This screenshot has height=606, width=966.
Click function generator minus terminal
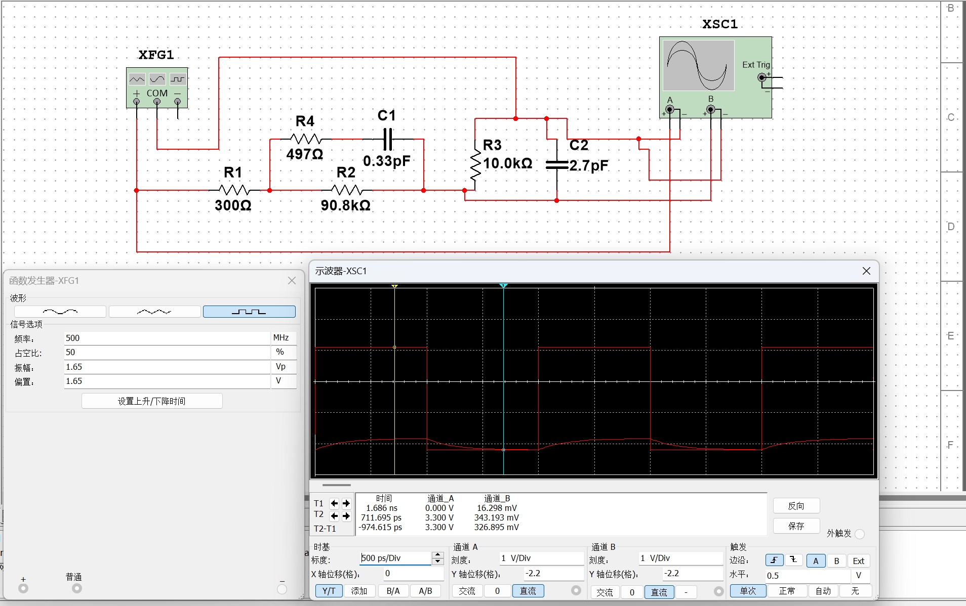coord(282,589)
